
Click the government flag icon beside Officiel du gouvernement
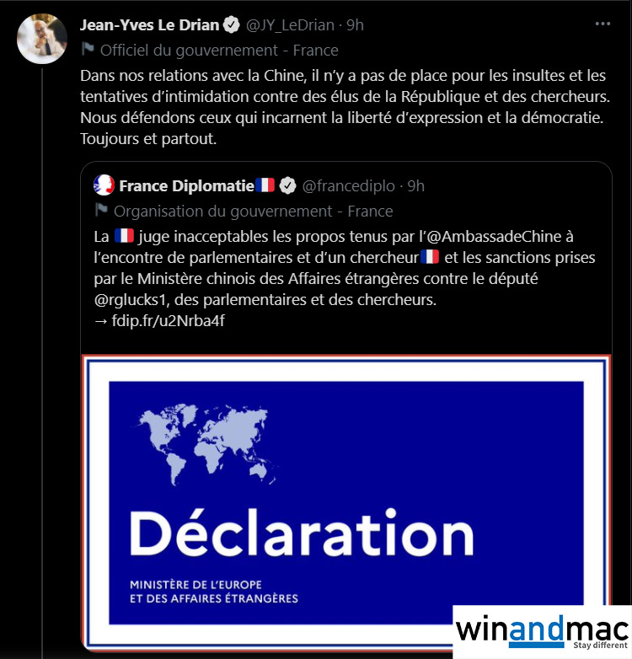(x=88, y=49)
